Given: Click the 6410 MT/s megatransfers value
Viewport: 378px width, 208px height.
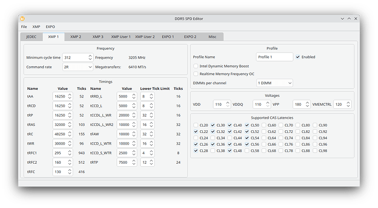Looking at the screenshot, I should tap(138, 67).
